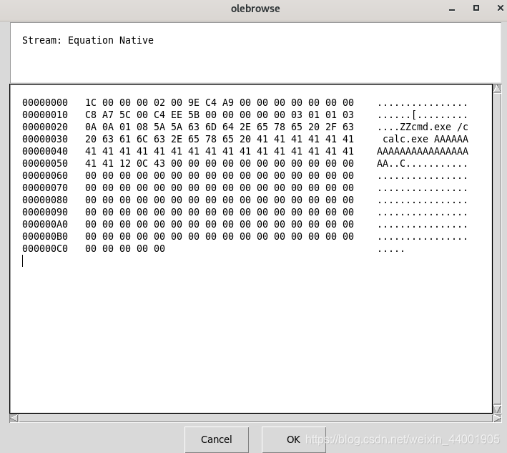Click the olebrowse window title
Screen dimensions: 507x453
[x=255, y=9]
